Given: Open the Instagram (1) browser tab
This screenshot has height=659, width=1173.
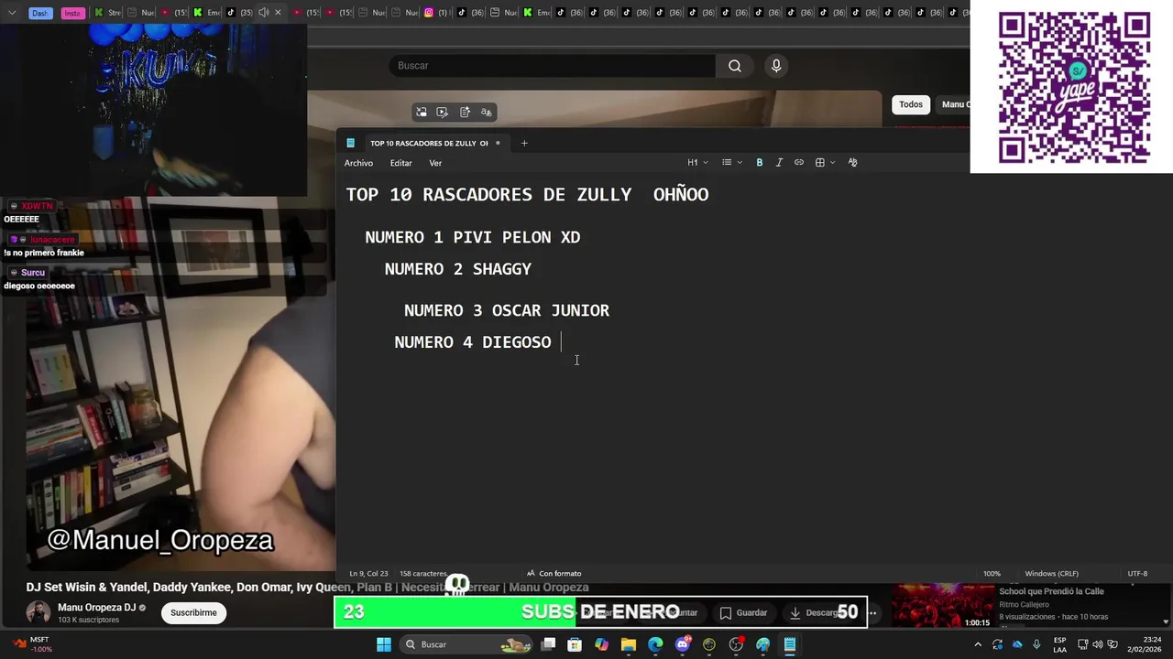Looking at the screenshot, I should point(435,13).
